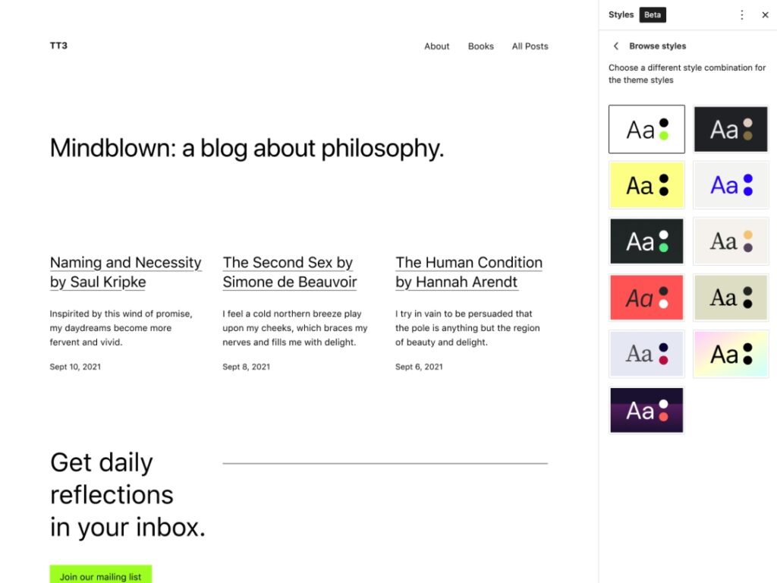This screenshot has width=777, height=583.
Task: Apply the default black-and-green style variation
Action: pyautogui.click(x=646, y=128)
